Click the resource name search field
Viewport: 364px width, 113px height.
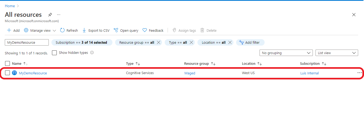click(x=27, y=42)
